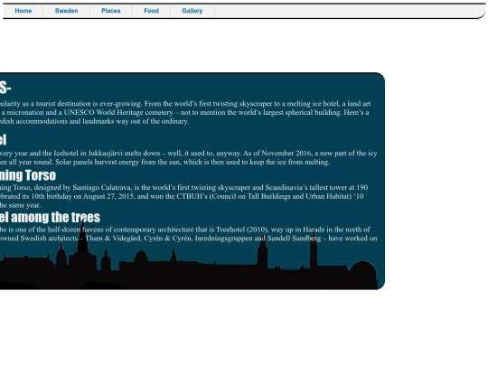Open the Home navigation tab

pos(23,11)
